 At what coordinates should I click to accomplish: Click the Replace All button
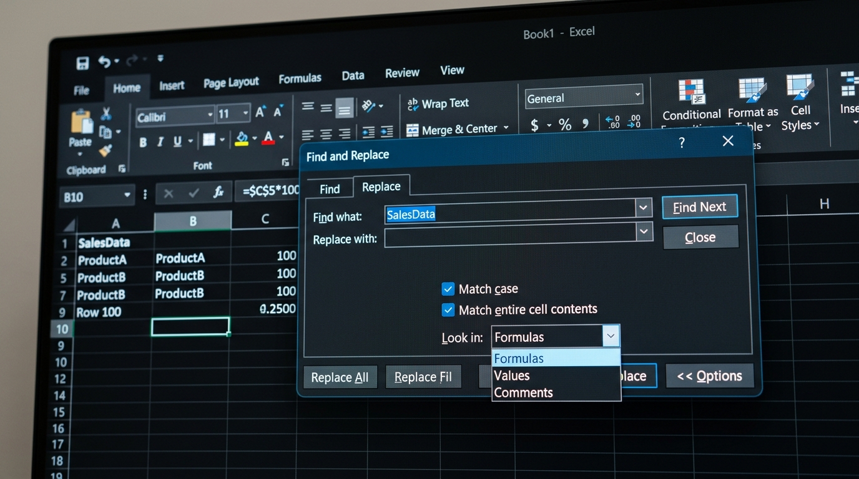(x=340, y=377)
